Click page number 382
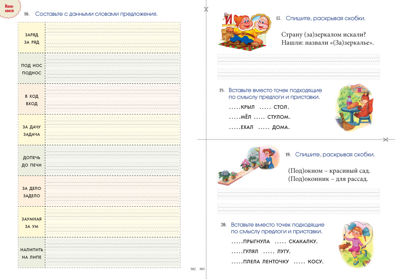 pyautogui.click(x=193, y=269)
